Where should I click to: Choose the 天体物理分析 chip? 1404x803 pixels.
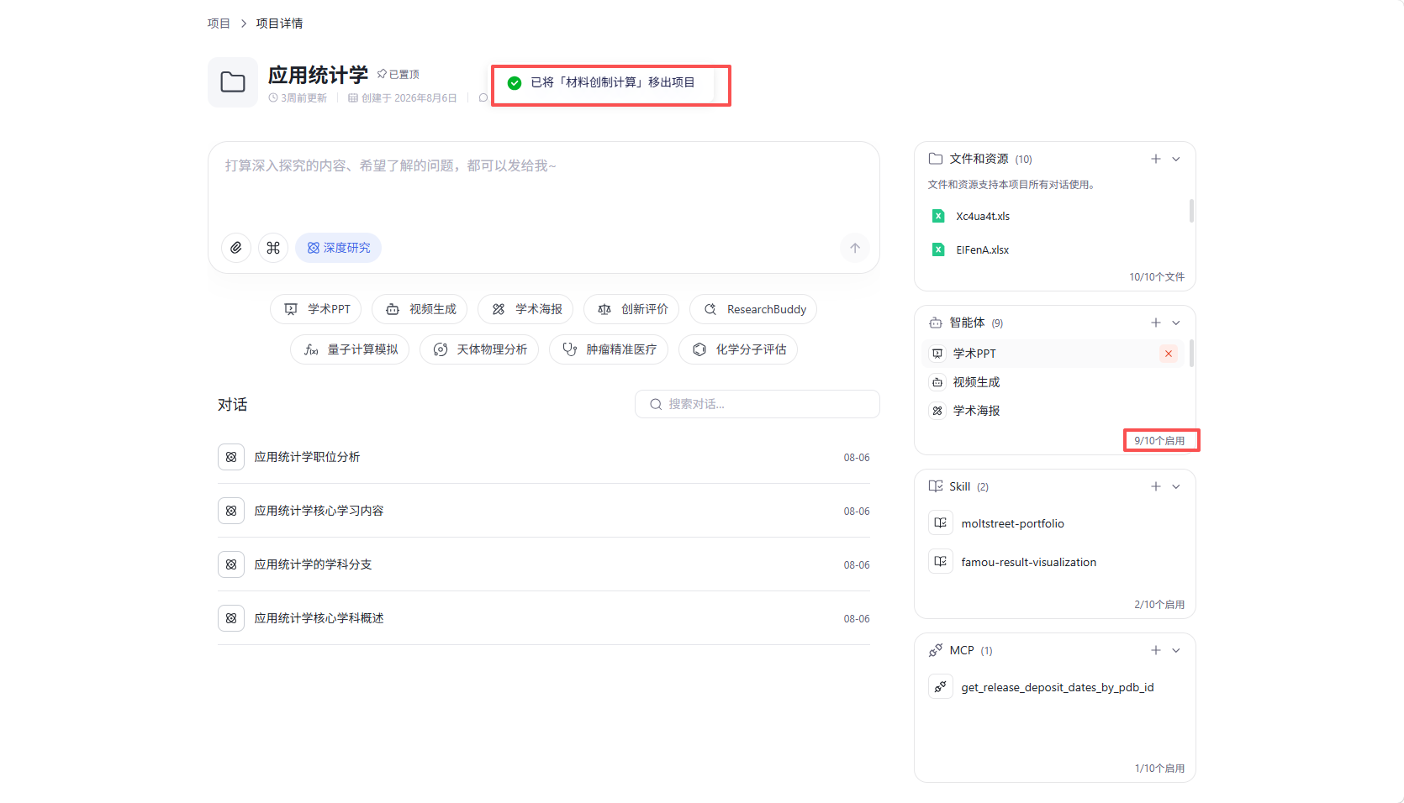(x=479, y=349)
